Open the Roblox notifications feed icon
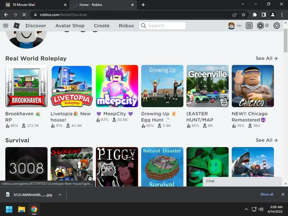 [249, 26]
